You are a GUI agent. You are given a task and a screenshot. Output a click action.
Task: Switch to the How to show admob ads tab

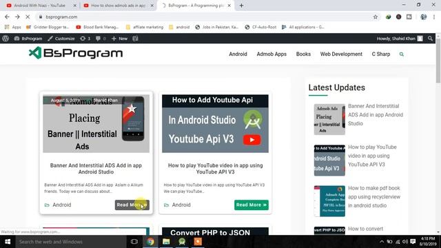118,6
